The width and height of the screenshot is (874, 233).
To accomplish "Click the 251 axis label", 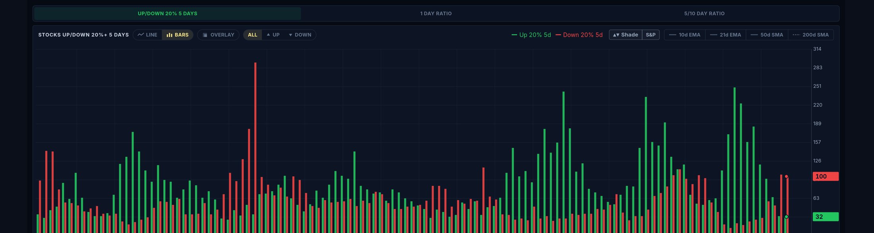I will click(x=817, y=86).
